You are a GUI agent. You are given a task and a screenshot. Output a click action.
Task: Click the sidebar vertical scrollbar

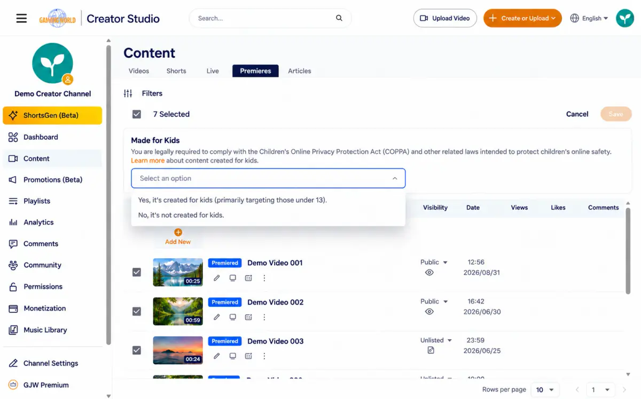pyautogui.click(x=109, y=195)
